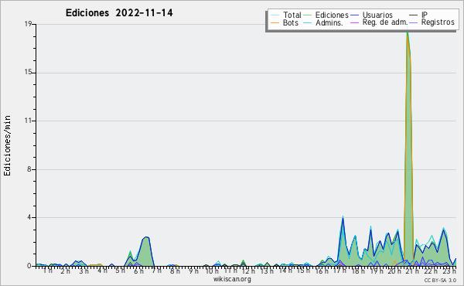Click the 1 h tick label
The height and width of the screenshot is (286, 464).
[47, 271]
